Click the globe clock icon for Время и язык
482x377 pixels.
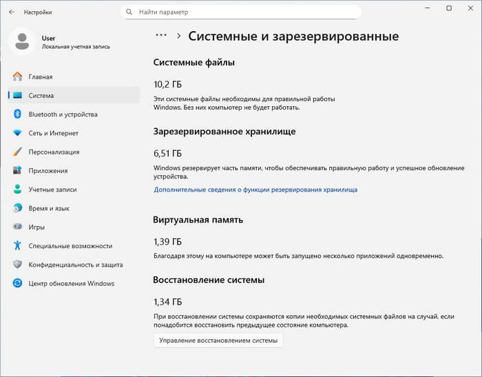tap(17, 208)
